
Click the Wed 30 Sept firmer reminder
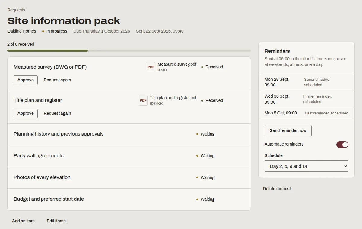pos(306,99)
